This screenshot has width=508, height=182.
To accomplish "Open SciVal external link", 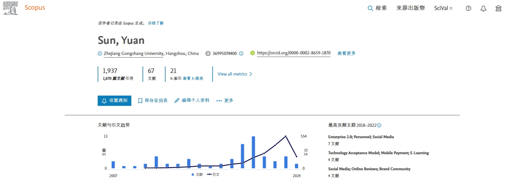I will click(443, 8).
